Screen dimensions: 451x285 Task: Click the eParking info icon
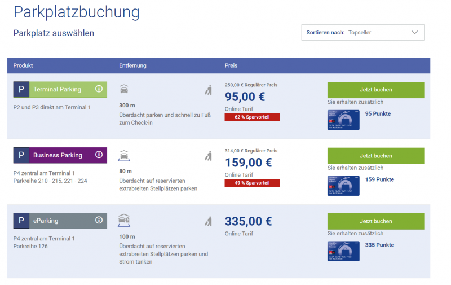[99, 220]
